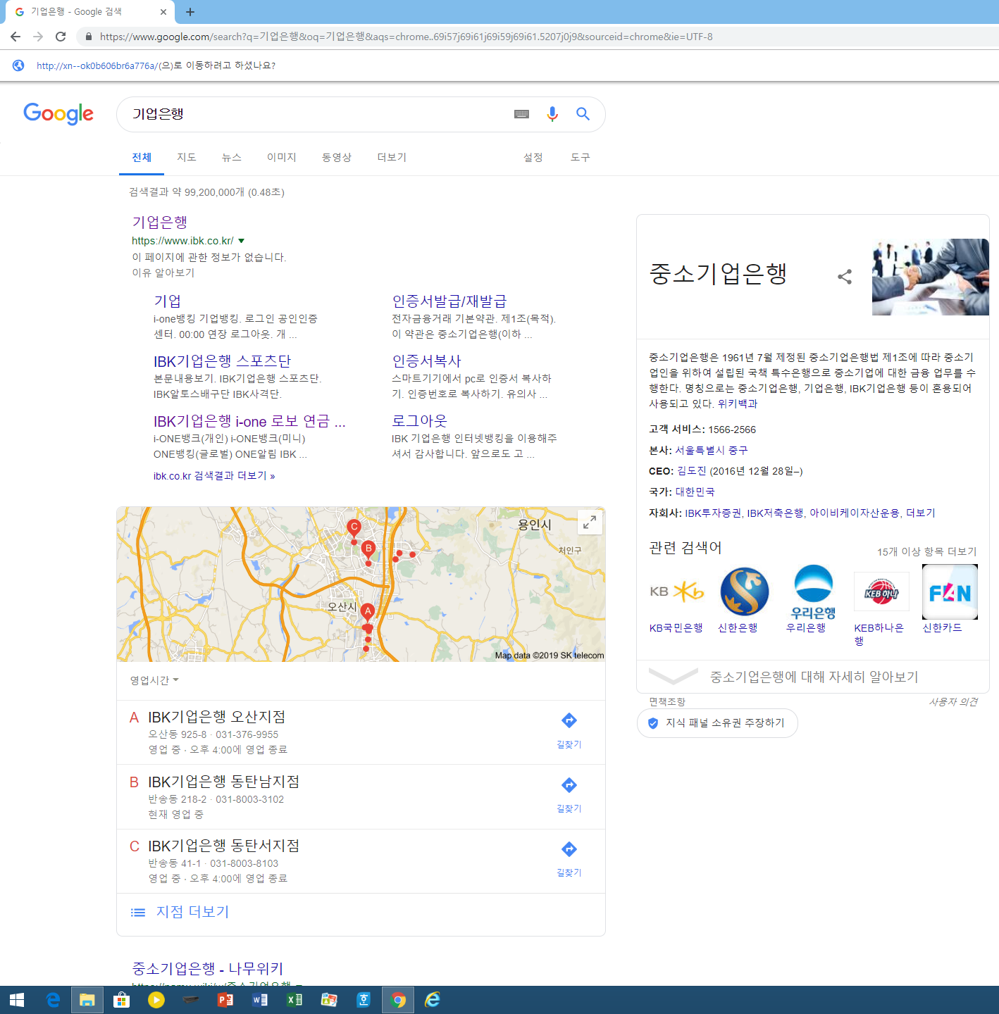Open CEO 김도진 link
Screen dimensions: 999x1014
[x=692, y=471]
